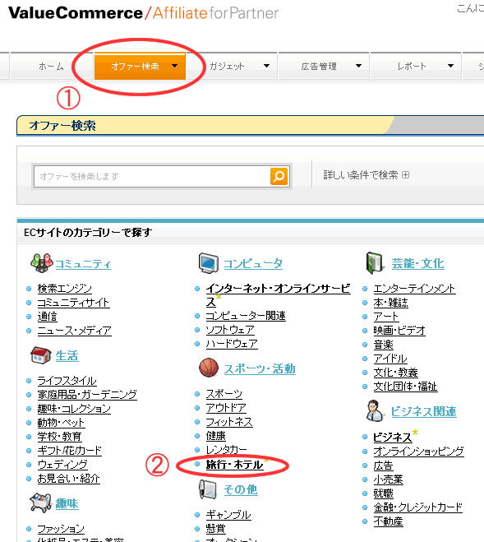Open the コミュニティサイト link
484x542 pixels.
pos(73,303)
